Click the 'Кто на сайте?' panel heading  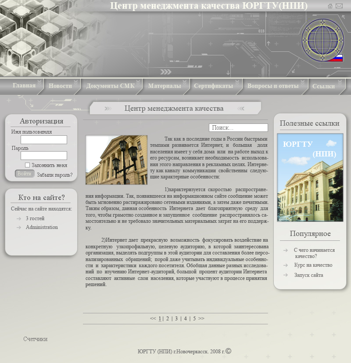(41, 197)
